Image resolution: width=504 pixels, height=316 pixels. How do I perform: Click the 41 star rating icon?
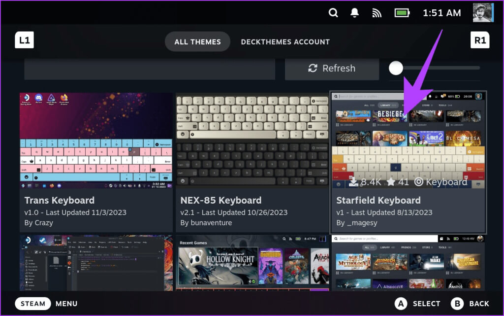pyautogui.click(x=391, y=182)
